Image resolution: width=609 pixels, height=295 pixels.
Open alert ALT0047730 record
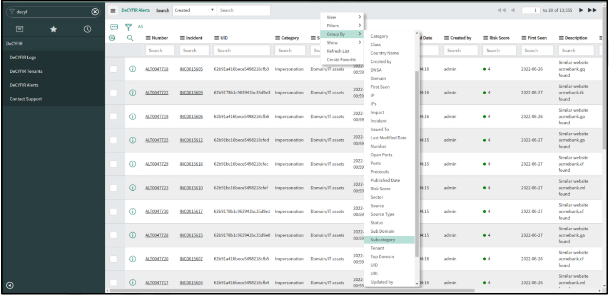(x=157, y=212)
